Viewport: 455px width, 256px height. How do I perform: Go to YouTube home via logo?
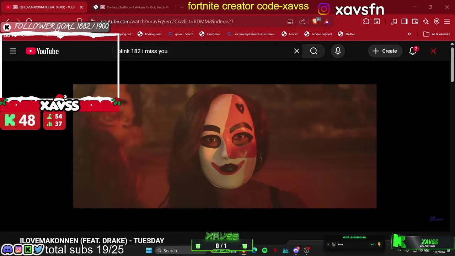click(x=42, y=51)
